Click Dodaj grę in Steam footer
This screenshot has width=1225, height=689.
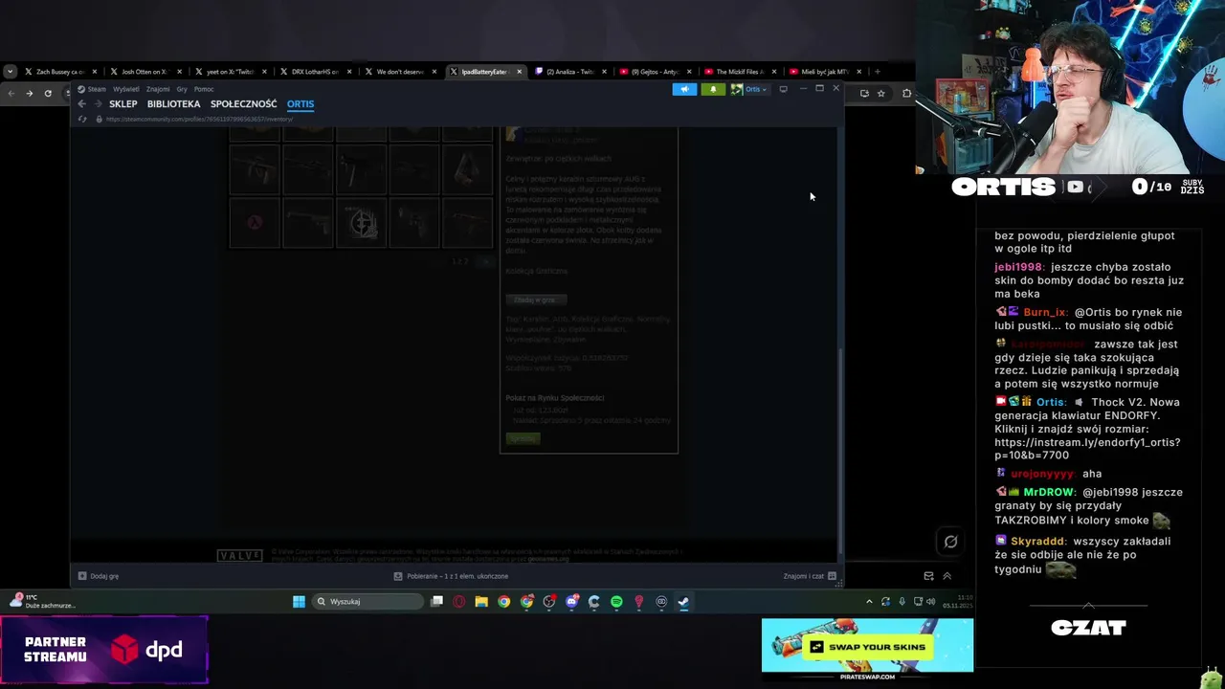(x=99, y=576)
